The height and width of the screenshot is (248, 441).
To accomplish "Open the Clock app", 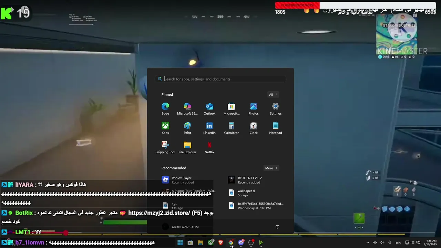I will (254, 128).
